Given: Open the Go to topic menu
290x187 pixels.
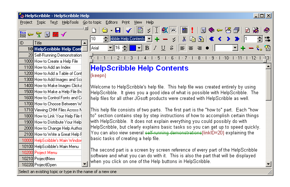Looking at the screenshot, I should 92,23.
